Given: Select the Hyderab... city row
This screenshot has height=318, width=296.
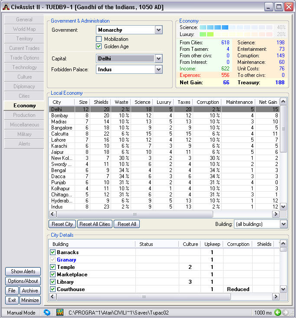Looking at the screenshot, I should pyautogui.click(x=164, y=201).
